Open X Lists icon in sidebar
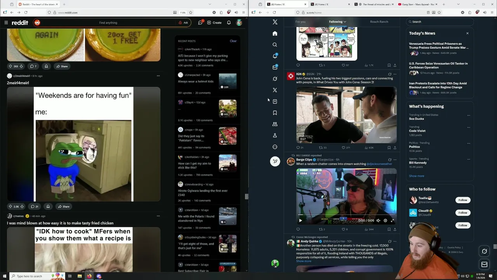Viewport: 497px width, 280px height. click(x=275, y=101)
